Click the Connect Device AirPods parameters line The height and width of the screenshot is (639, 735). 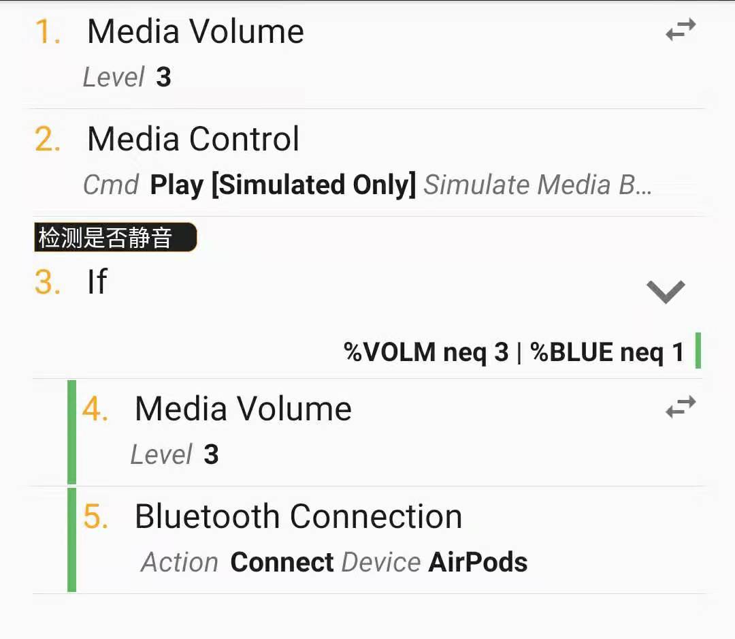click(x=335, y=563)
